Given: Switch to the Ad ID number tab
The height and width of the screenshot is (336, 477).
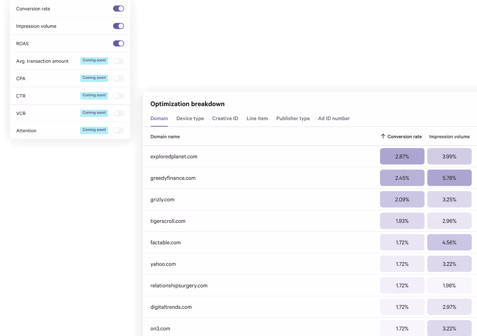Looking at the screenshot, I should pyautogui.click(x=334, y=118).
